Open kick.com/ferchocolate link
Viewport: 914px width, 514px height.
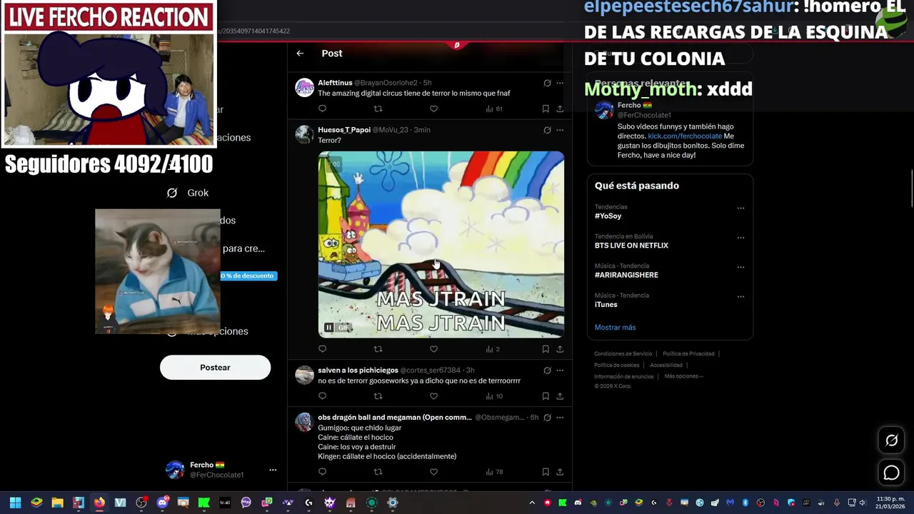tap(685, 136)
